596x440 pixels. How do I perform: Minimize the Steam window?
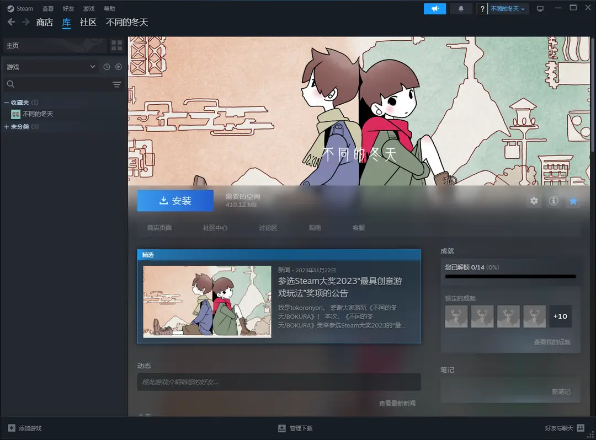click(558, 8)
